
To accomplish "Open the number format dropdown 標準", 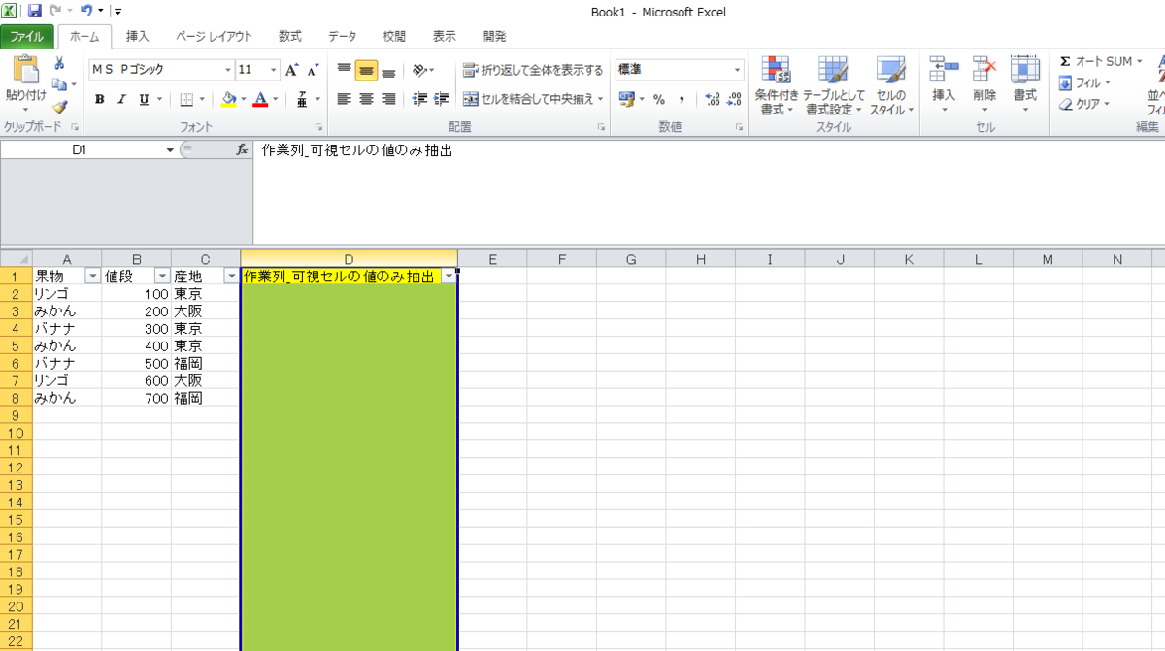I will 737,70.
